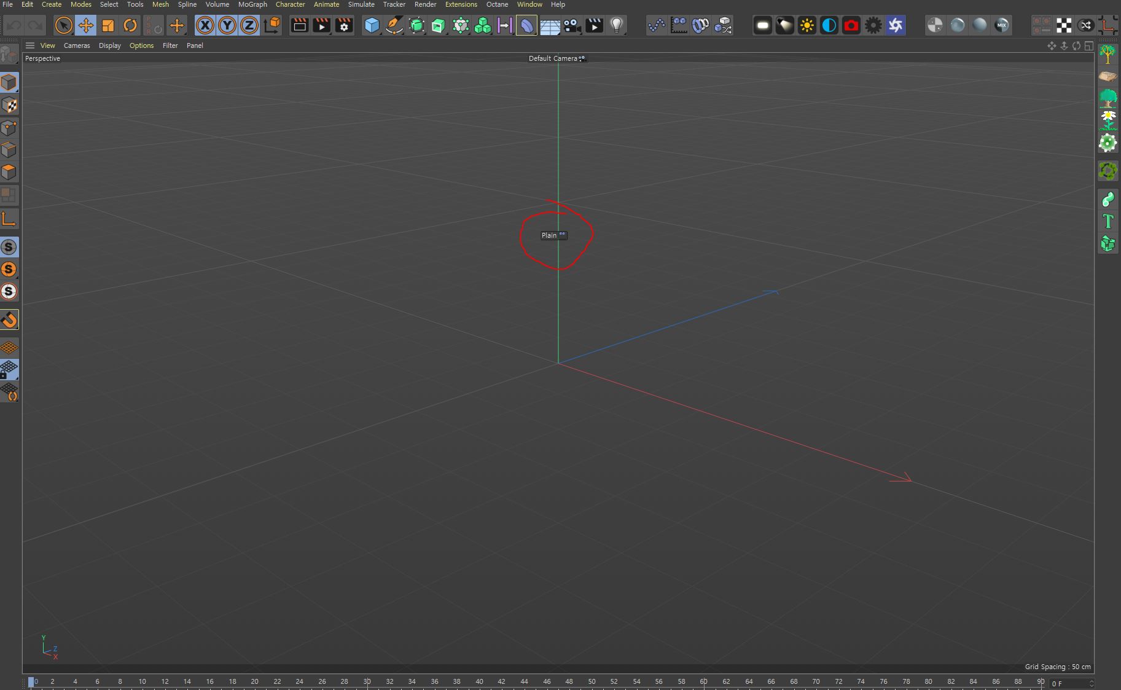1121x690 pixels.
Task: Click frame 30 on the timeline ruler
Action: (367, 681)
